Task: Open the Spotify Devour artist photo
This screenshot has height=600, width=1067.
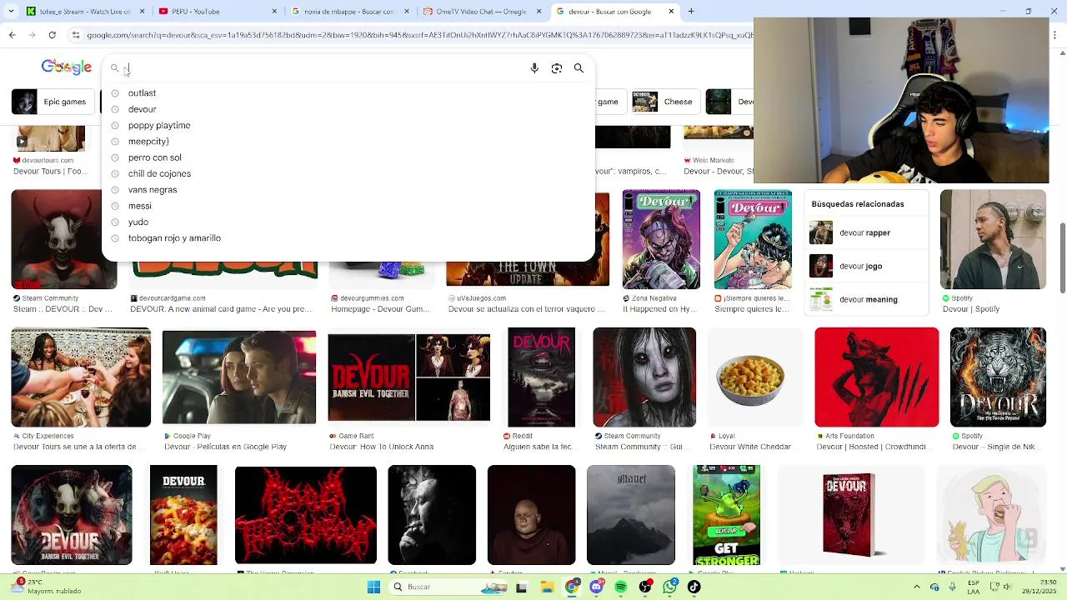Action: (x=993, y=240)
